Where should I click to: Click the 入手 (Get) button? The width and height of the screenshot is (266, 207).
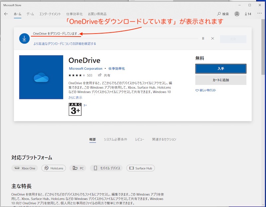(x=221, y=69)
